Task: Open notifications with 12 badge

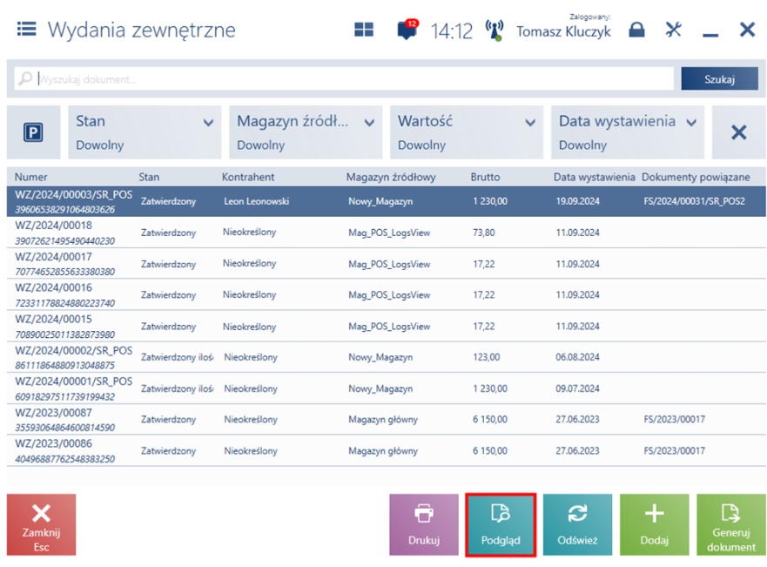Action: (407, 30)
